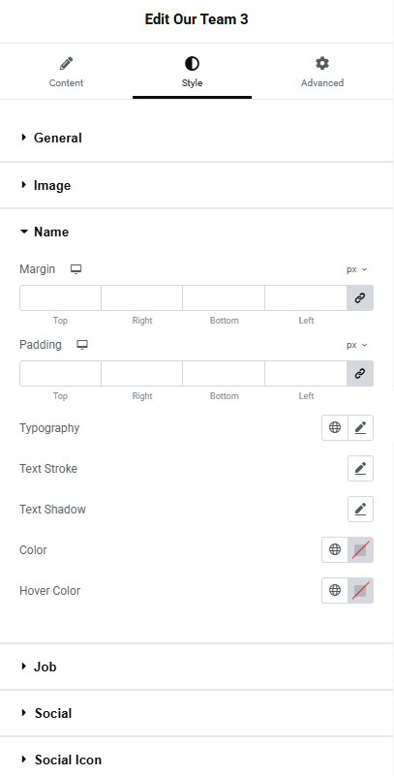
Task: Open Typography pencil edit icon
Action: (360, 427)
